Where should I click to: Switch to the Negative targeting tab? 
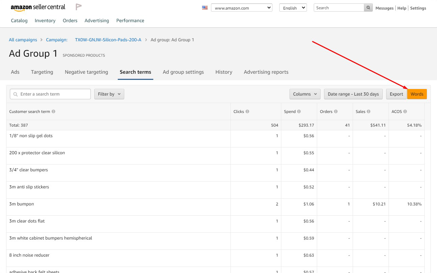[86, 72]
